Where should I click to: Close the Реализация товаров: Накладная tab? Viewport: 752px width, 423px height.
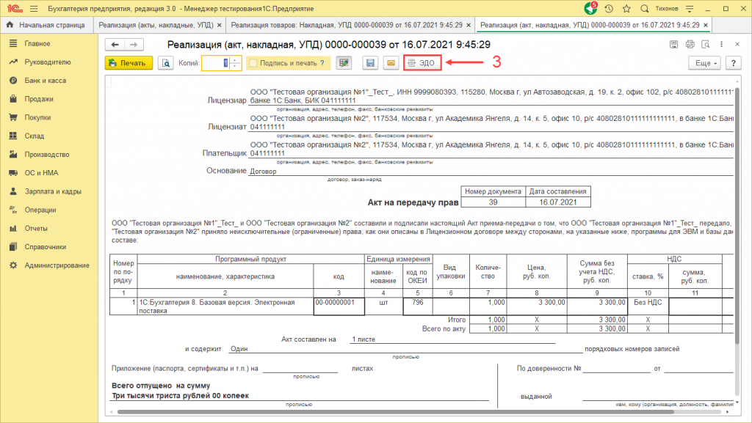click(469, 25)
